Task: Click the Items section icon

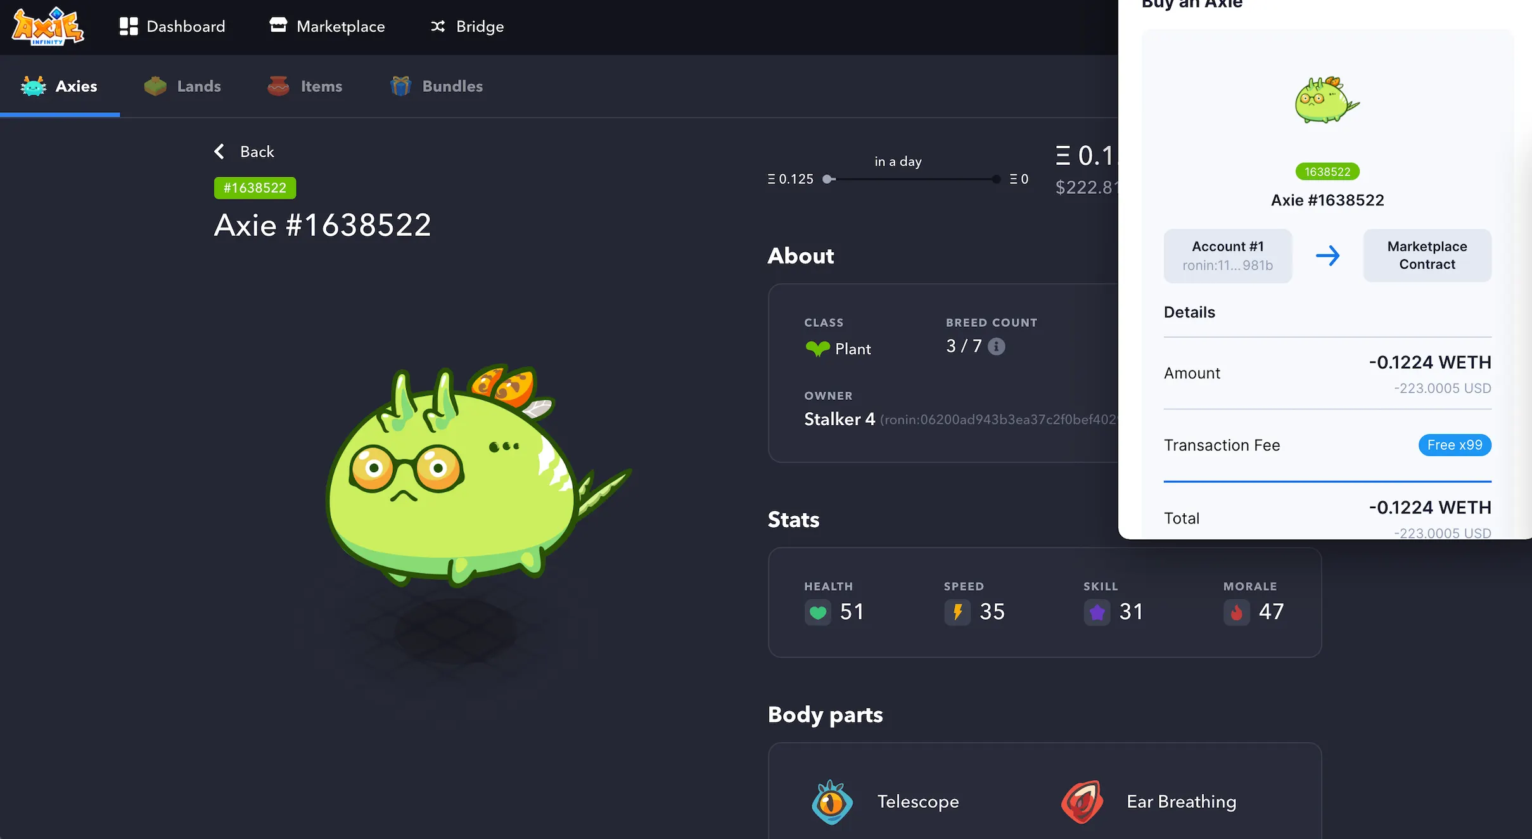Action: point(279,86)
